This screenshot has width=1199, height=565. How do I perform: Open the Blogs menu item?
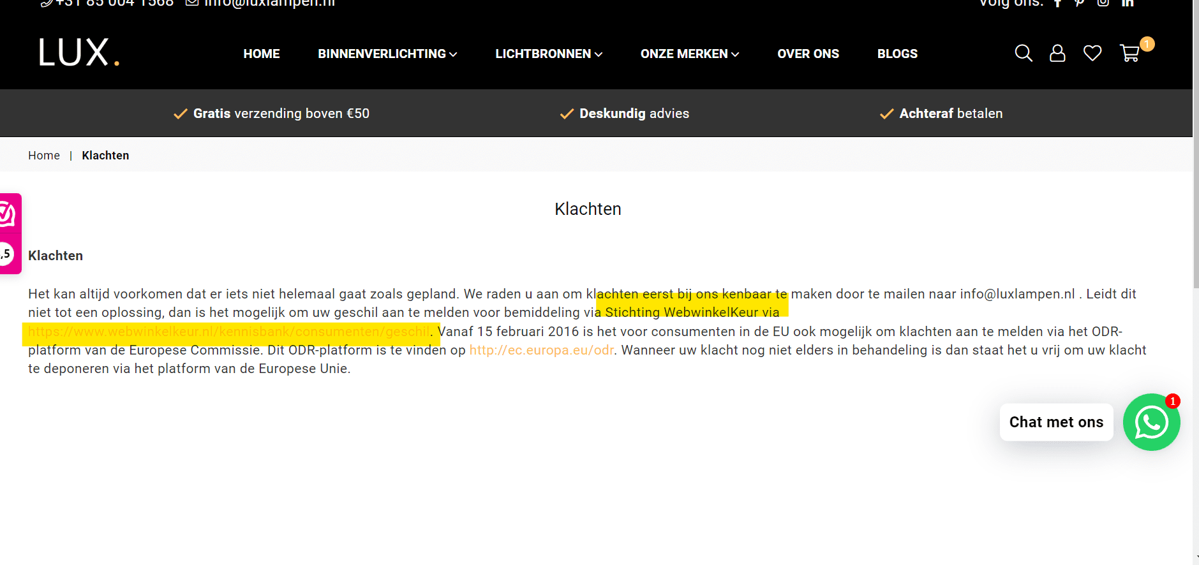(x=897, y=54)
